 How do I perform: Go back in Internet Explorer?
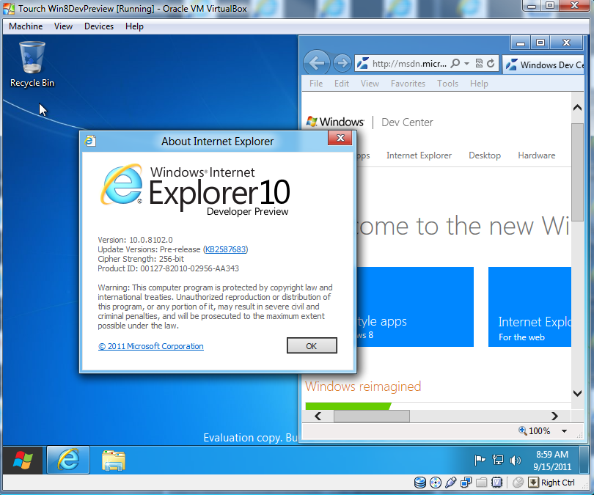(317, 63)
